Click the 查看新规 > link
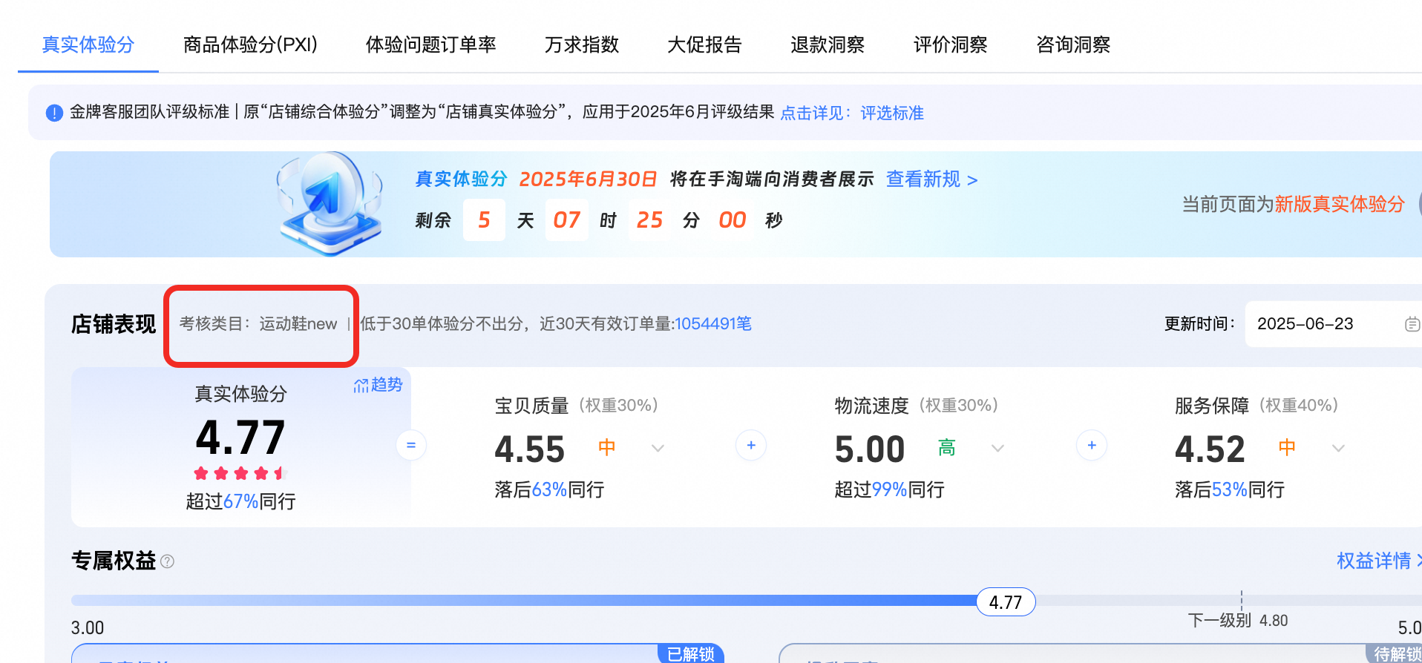 [x=931, y=179]
